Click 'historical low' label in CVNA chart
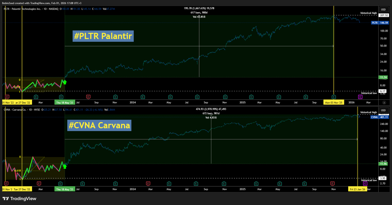 (369, 180)
